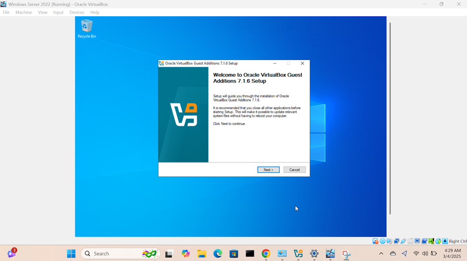467x261 pixels.
Task: Click the optical disk status icon
Action: pyautogui.click(x=382, y=241)
